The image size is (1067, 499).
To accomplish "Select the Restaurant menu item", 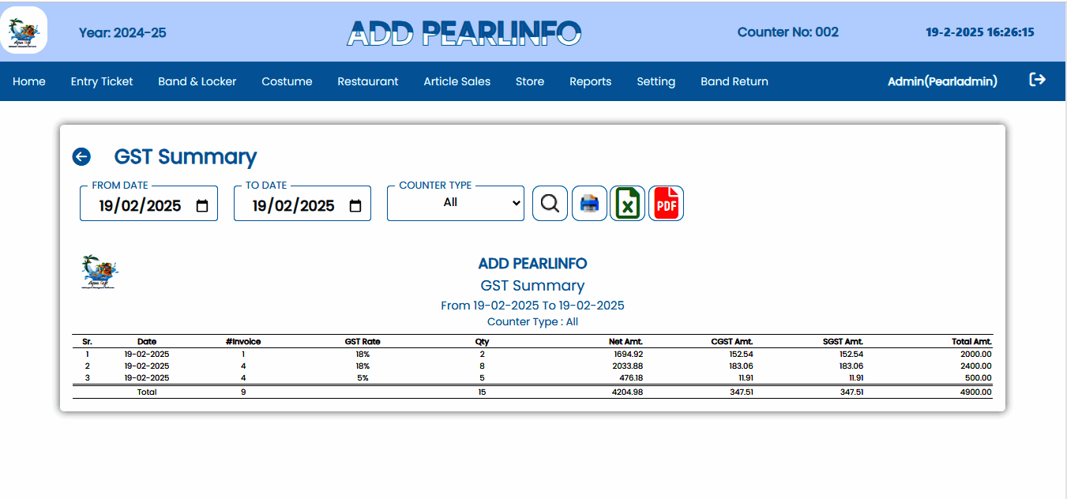I will click(x=367, y=81).
